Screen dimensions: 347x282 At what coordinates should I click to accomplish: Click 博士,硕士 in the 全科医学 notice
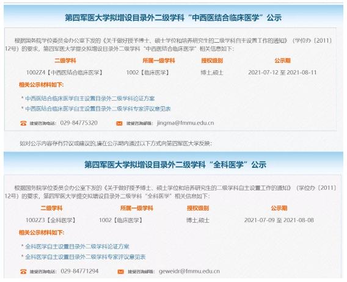[197, 220]
